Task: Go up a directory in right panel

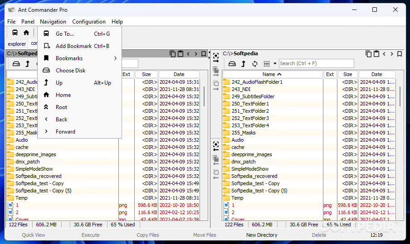Action: [x=243, y=64]
